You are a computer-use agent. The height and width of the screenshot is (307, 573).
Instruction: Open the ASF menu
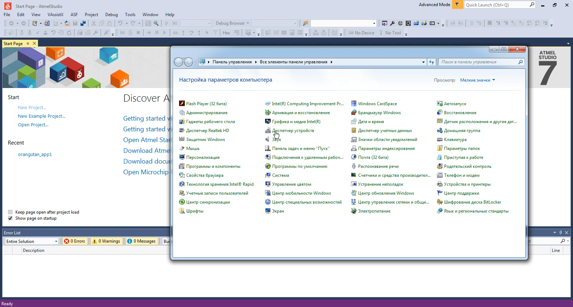point(74,15)
